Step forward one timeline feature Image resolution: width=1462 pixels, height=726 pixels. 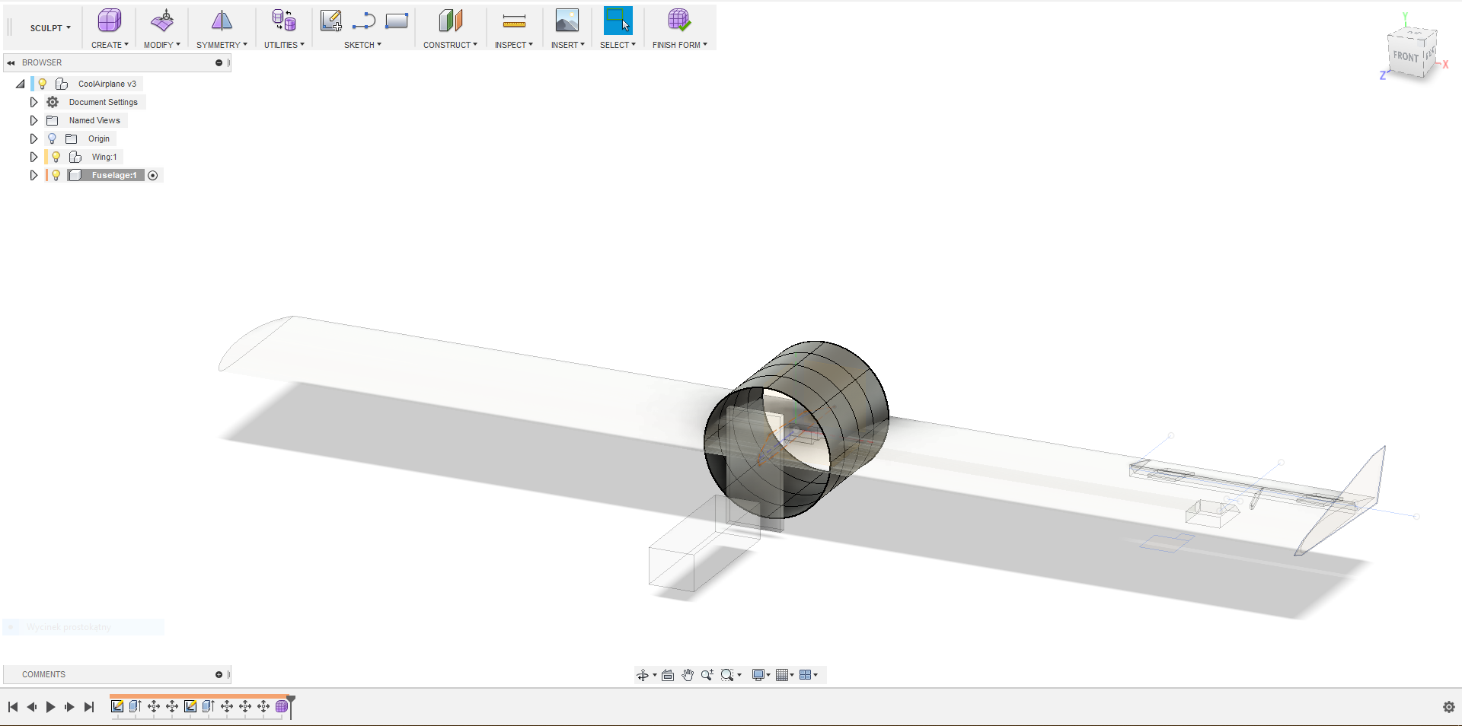(69, 707)
